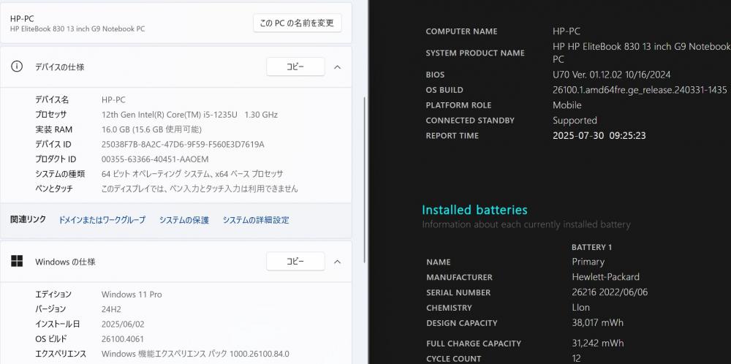This screenshot has width=731, height=364.
Task: Select the Windows 11 Pro edition text
Action: (x=132, y=295)
